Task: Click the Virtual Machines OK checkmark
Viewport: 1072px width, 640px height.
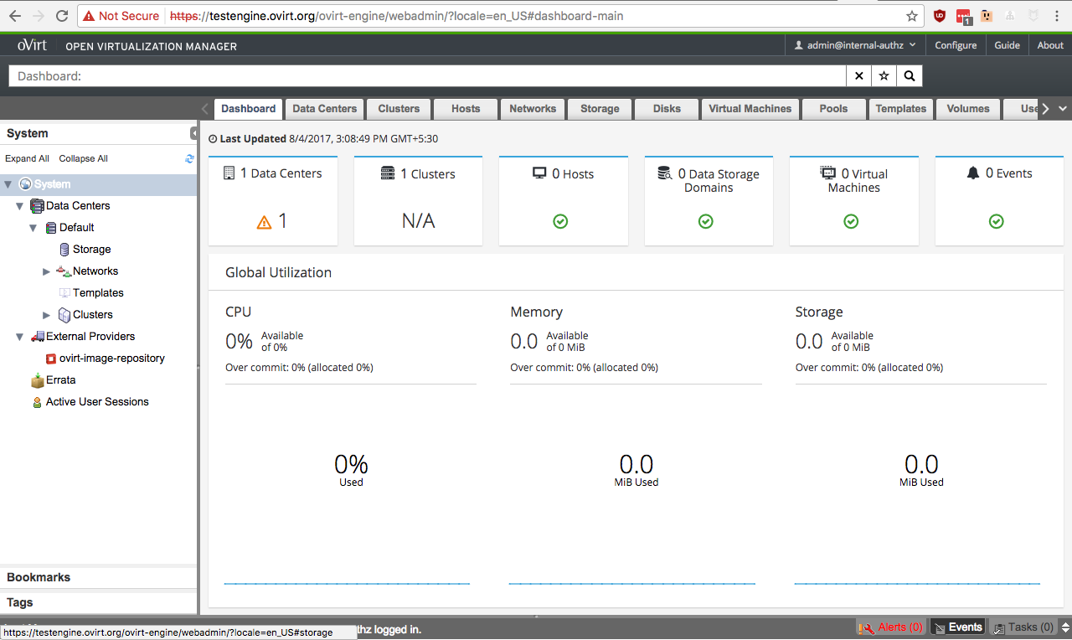Action: point(851,221)
